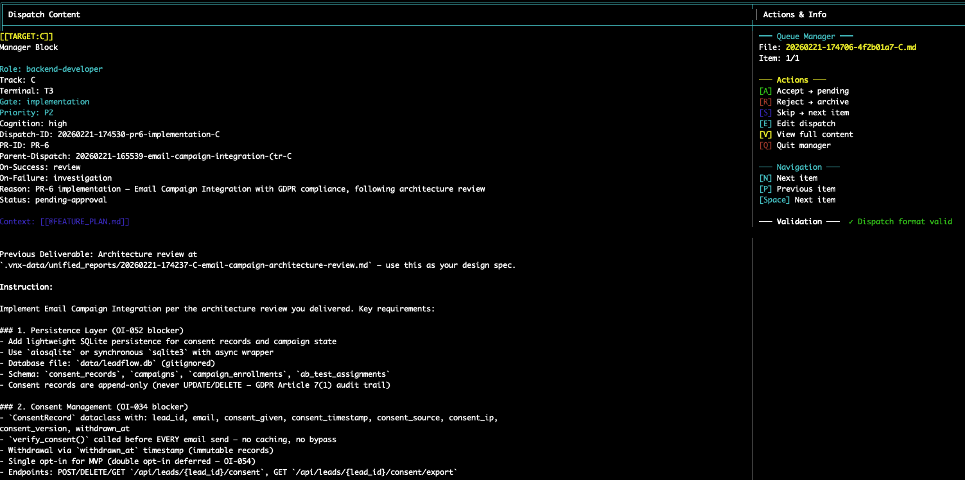Expand the Actions section header
The width and height of the screenshot is (965, 480).
click(792, 79)
